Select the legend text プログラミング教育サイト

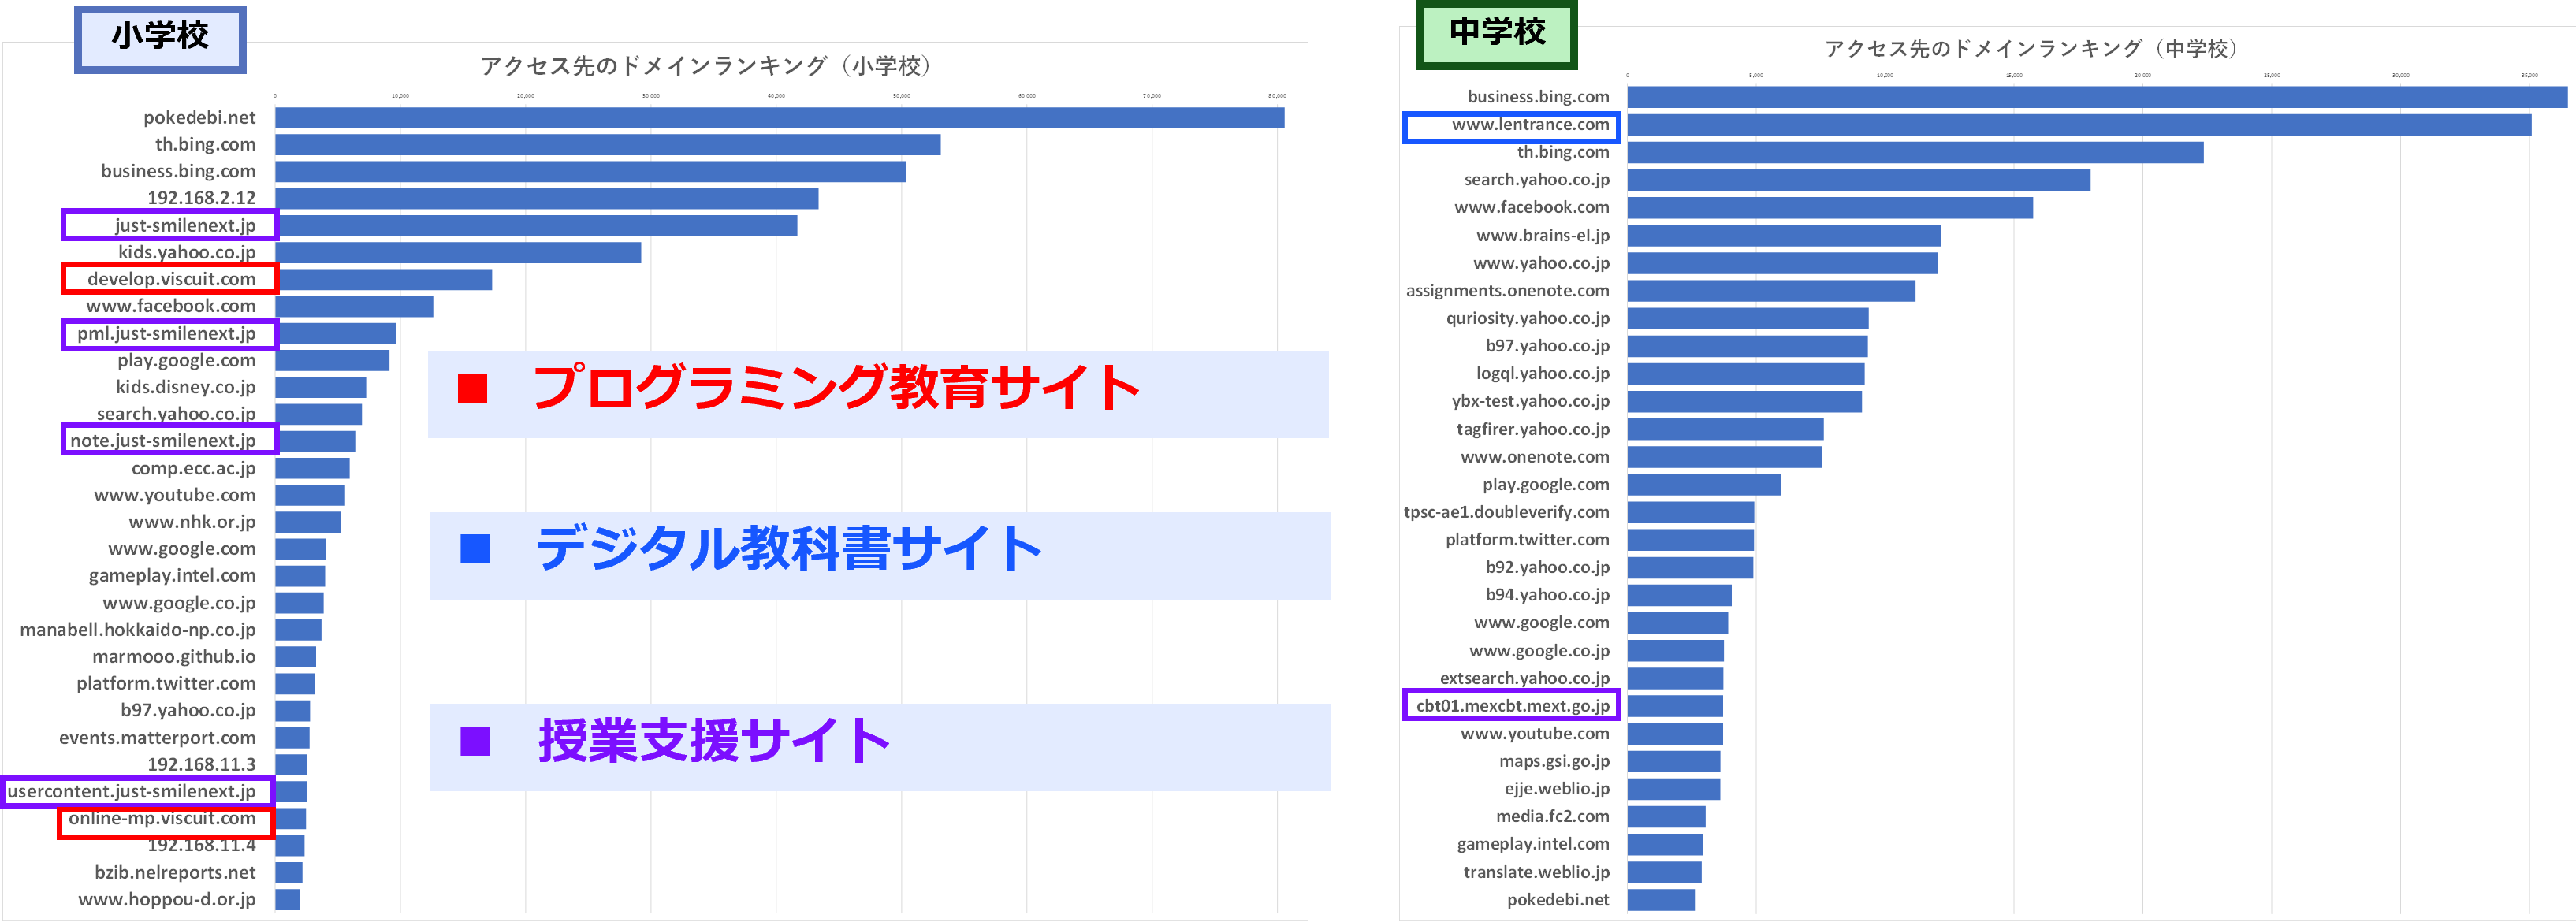pos(836,388)
